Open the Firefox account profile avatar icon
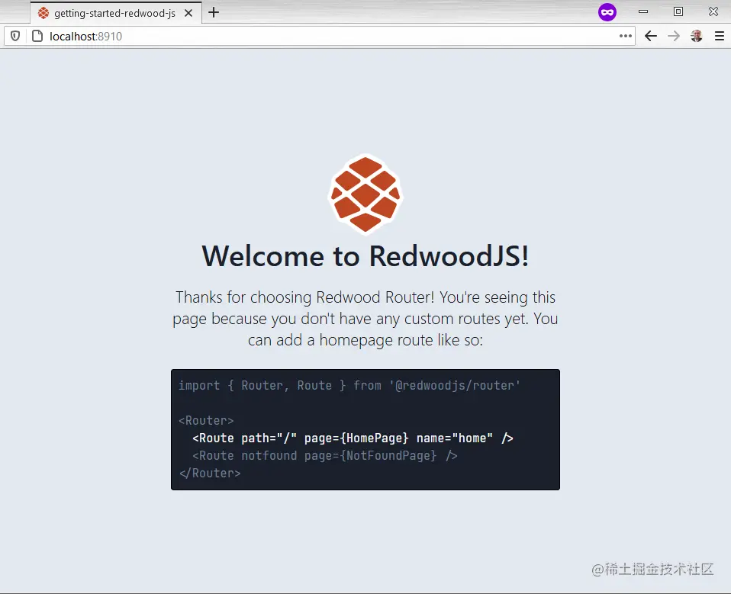The width and height of the screenshot is (731, 594). [696, 36]
